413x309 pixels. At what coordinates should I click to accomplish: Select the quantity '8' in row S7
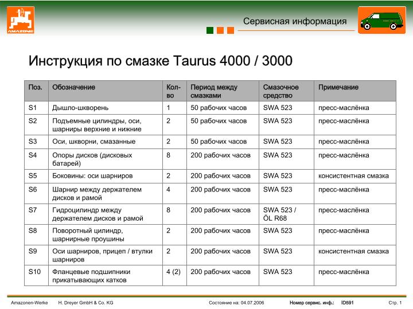tap(168, 210)
